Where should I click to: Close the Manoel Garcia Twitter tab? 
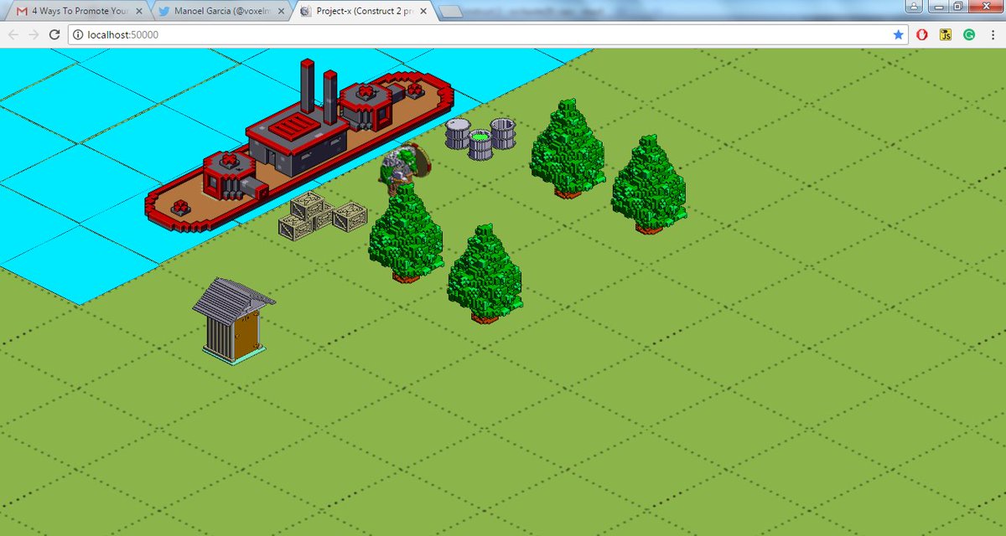[x=281, y=12]
